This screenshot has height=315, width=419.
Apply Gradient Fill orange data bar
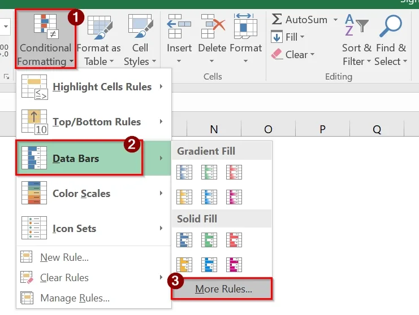point(184,197)
